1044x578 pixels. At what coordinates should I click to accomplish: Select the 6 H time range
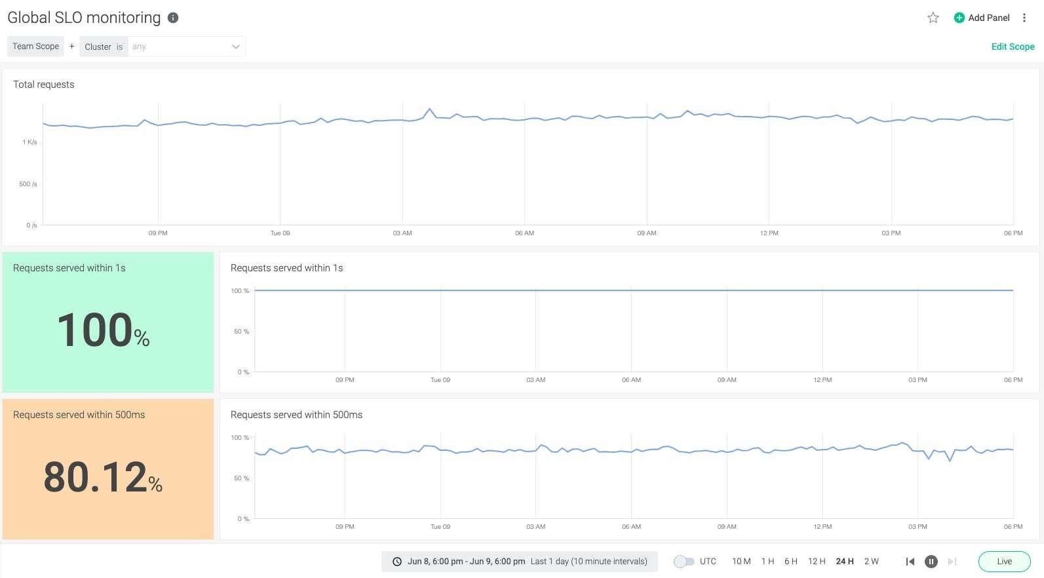pos(791,562)
